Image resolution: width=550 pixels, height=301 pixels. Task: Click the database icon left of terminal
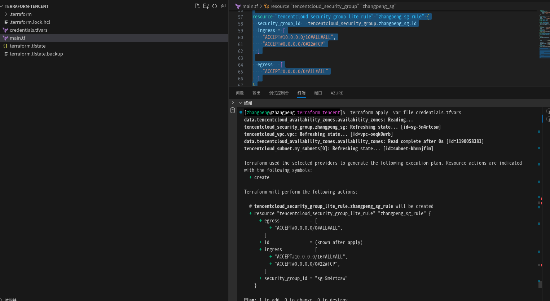click(233, 111)
